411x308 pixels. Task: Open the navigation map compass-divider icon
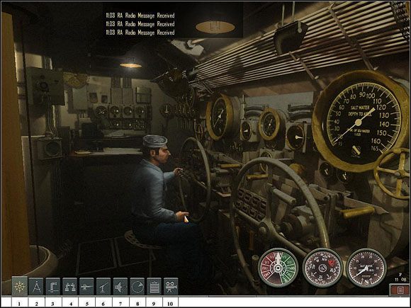click(x=36, y=287)
